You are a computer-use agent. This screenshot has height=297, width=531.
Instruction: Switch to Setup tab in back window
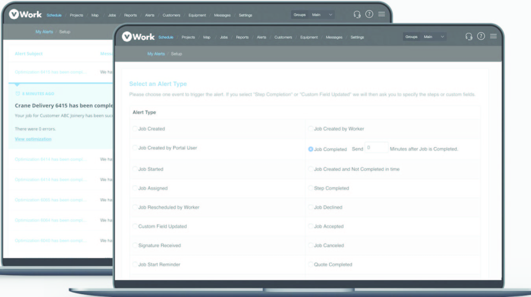[x=65, y=32]
